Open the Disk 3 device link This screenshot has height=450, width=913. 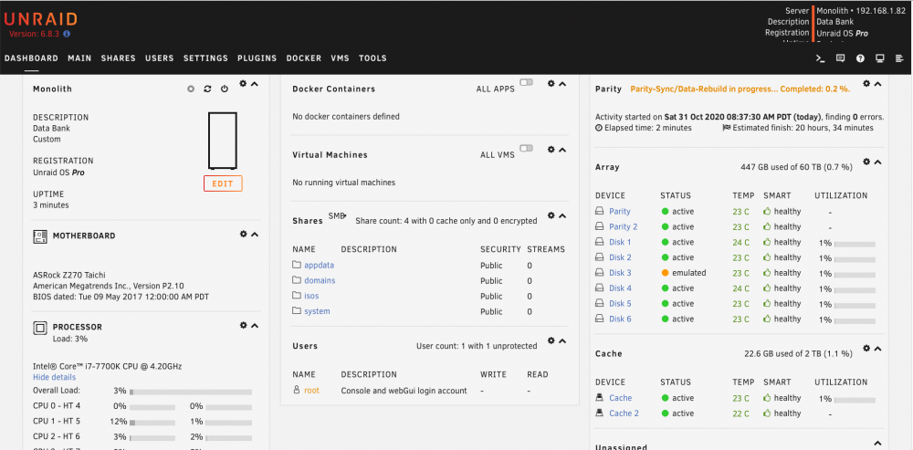tap(620, 272)
